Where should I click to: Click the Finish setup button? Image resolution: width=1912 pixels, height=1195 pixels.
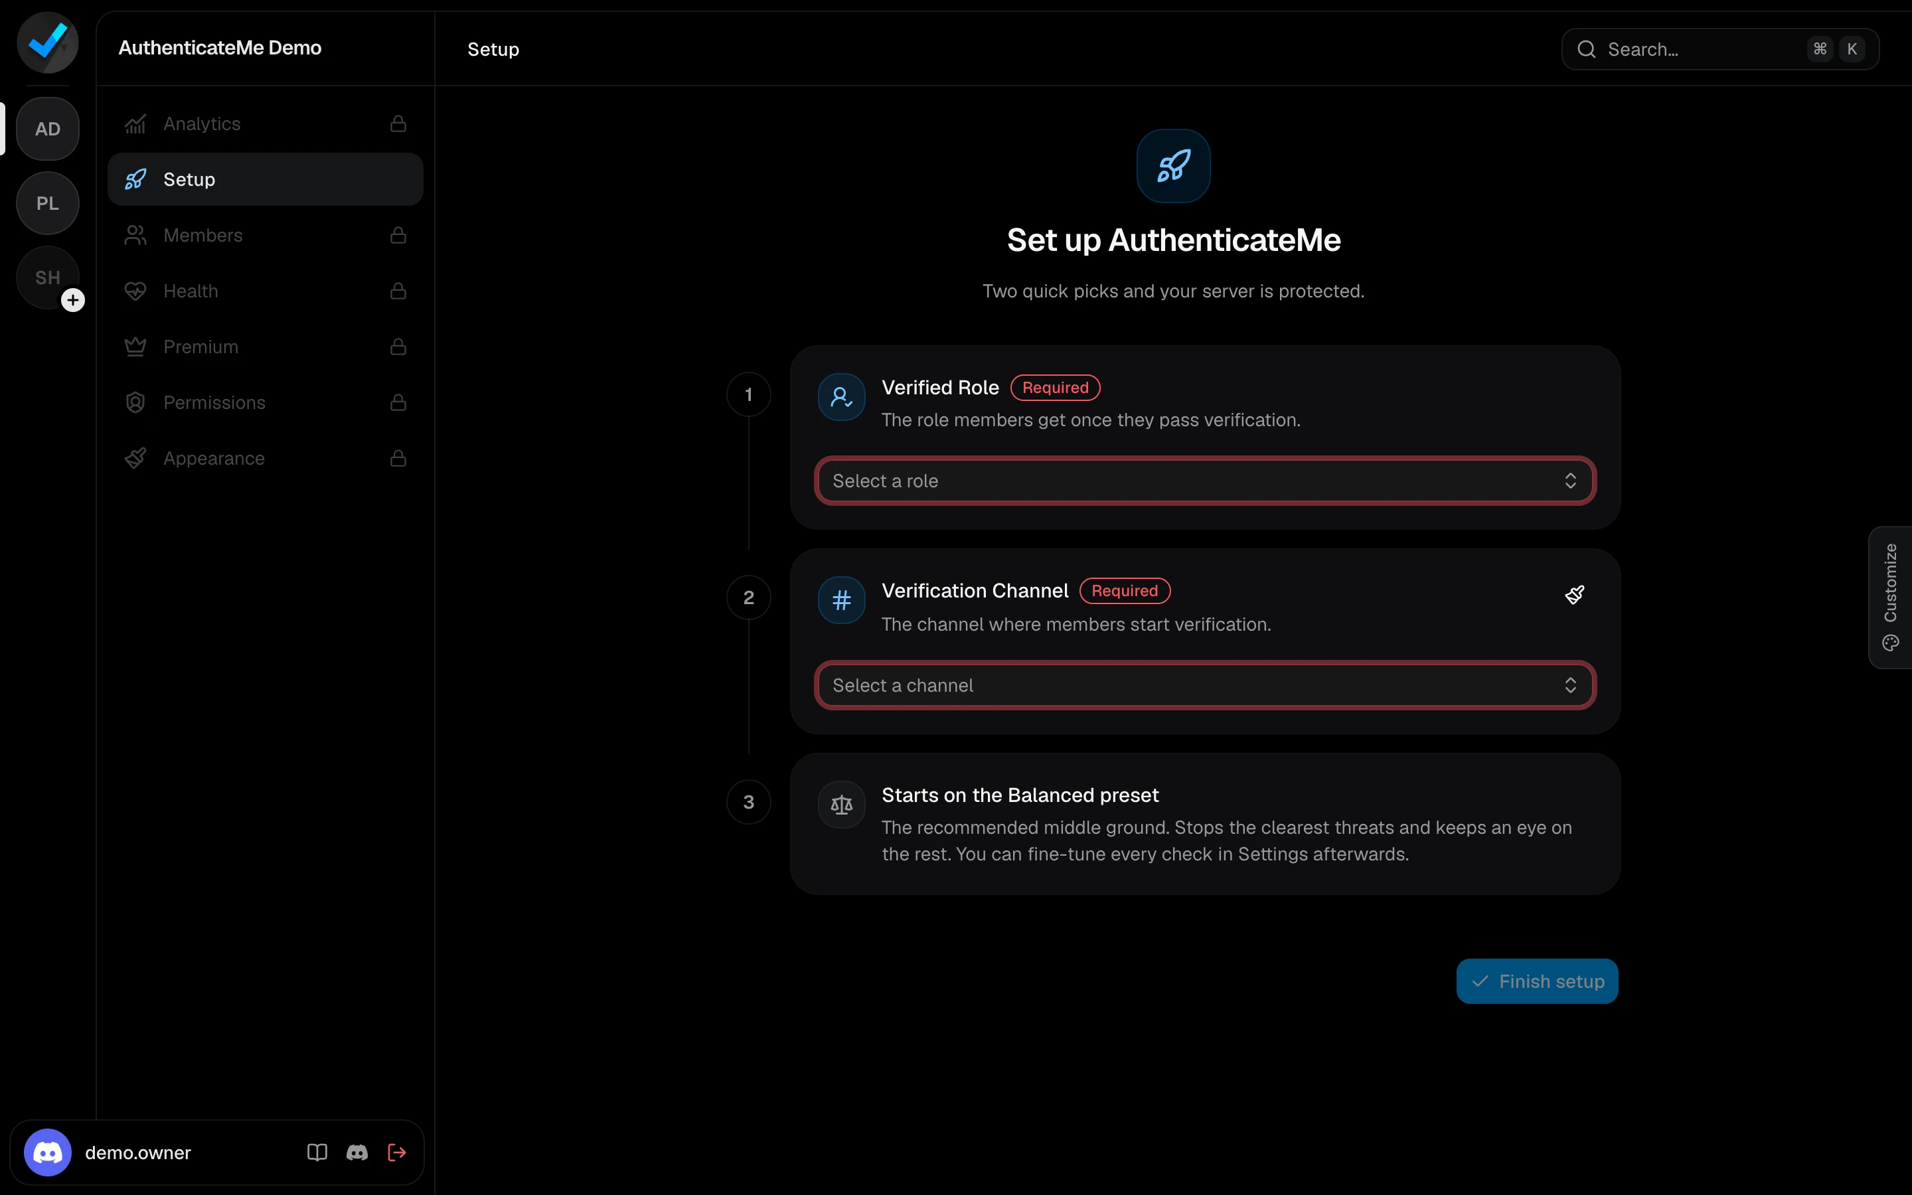(1537, 982)
